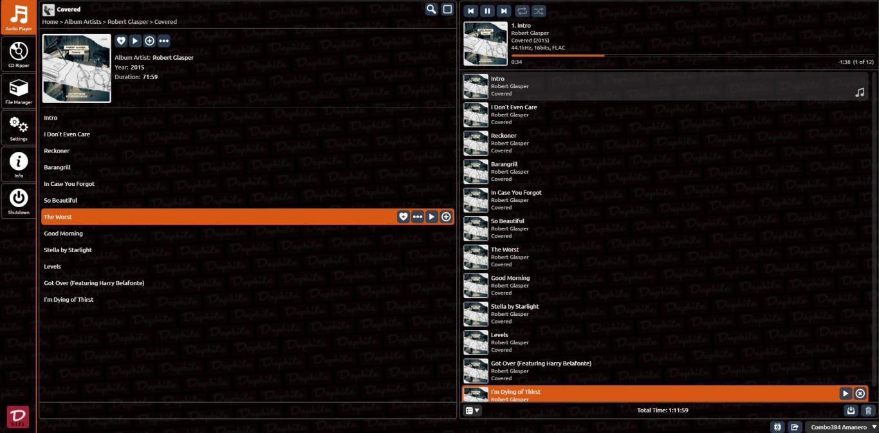Select Intro entry in the playlist

(666, 86)
